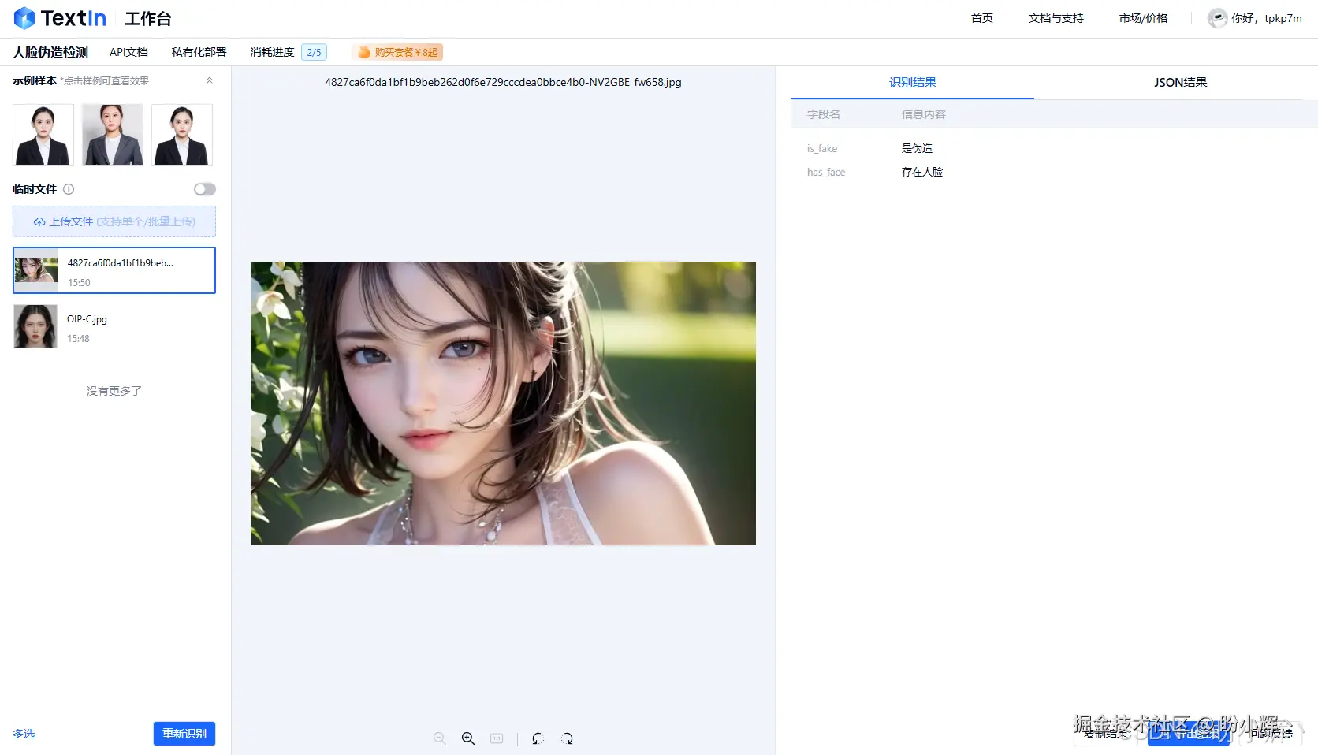This screenshot has height=755, width=1318.
Task: Open the API文档 menu item
Action: pos(128,51)
